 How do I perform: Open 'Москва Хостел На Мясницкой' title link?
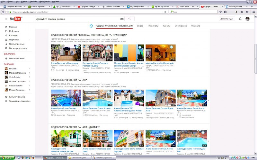[159, 63]
